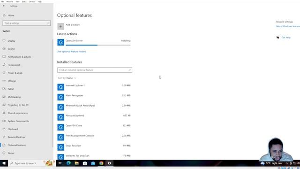Select Power & sleep
The width and height of the screenshot is (300, 169).
coord(15,73)
